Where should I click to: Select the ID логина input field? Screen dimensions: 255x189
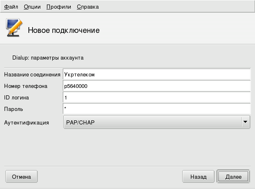[x=156, y=97]
